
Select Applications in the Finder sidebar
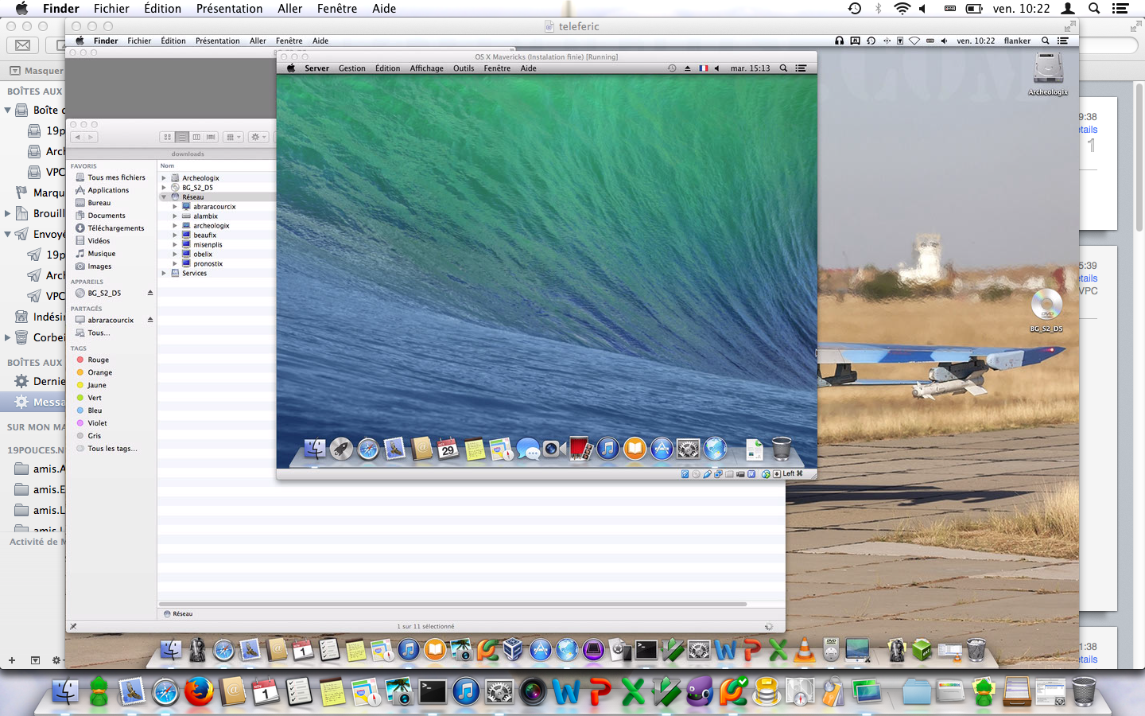[x=108, y=190]
